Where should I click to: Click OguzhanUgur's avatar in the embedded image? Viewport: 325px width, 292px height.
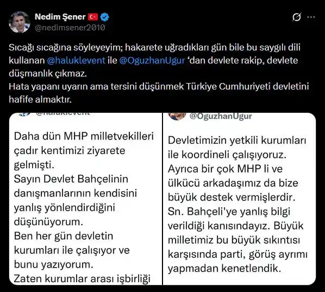177,116
